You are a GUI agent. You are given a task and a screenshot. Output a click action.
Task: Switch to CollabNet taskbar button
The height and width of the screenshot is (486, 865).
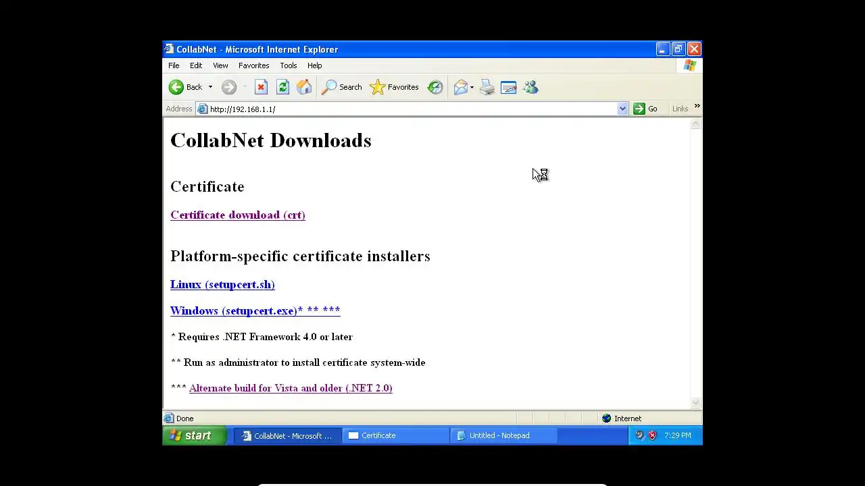coord(287,435)
